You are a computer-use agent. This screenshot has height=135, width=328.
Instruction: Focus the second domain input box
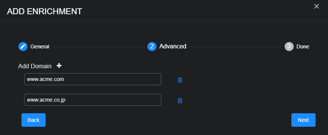point(93,100)
